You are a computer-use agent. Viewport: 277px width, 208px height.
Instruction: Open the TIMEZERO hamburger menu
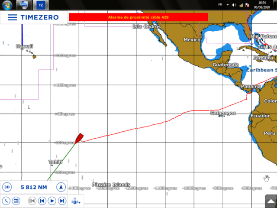click(13, 17)
